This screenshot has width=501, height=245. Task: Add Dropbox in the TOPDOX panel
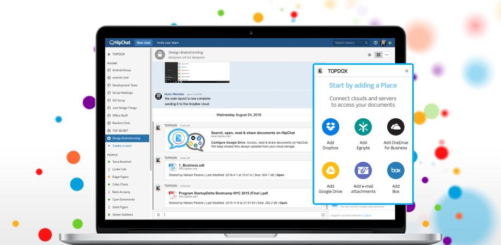(x=331, y=134)
